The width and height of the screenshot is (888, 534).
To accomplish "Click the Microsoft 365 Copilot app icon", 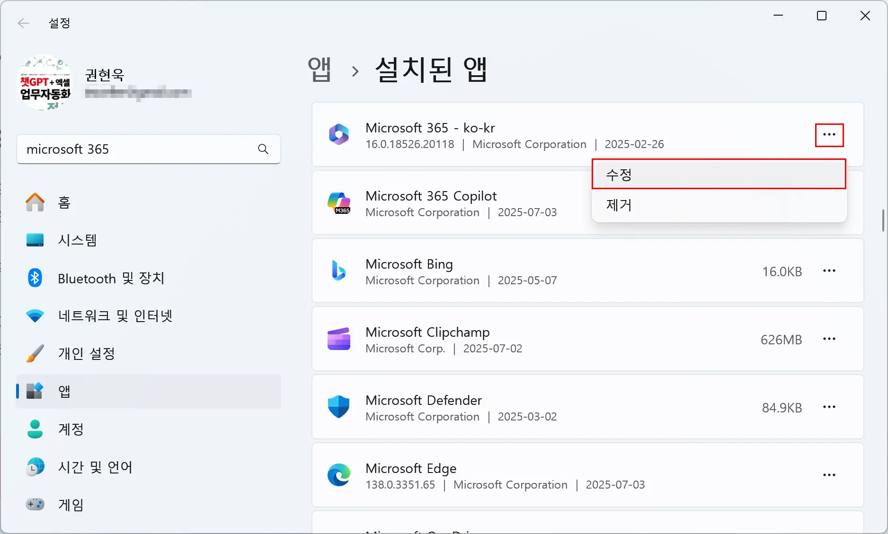I will click(339, 203).
